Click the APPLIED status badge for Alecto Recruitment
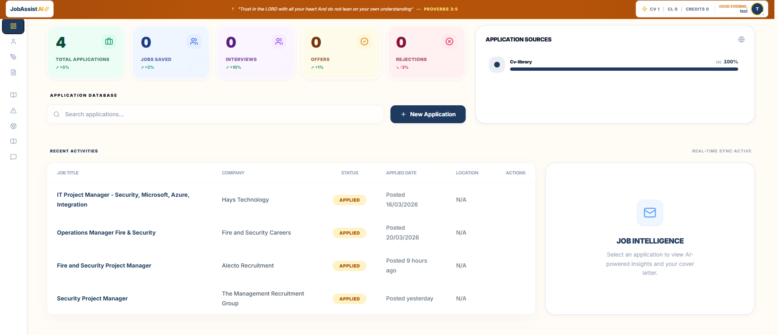 349,266
